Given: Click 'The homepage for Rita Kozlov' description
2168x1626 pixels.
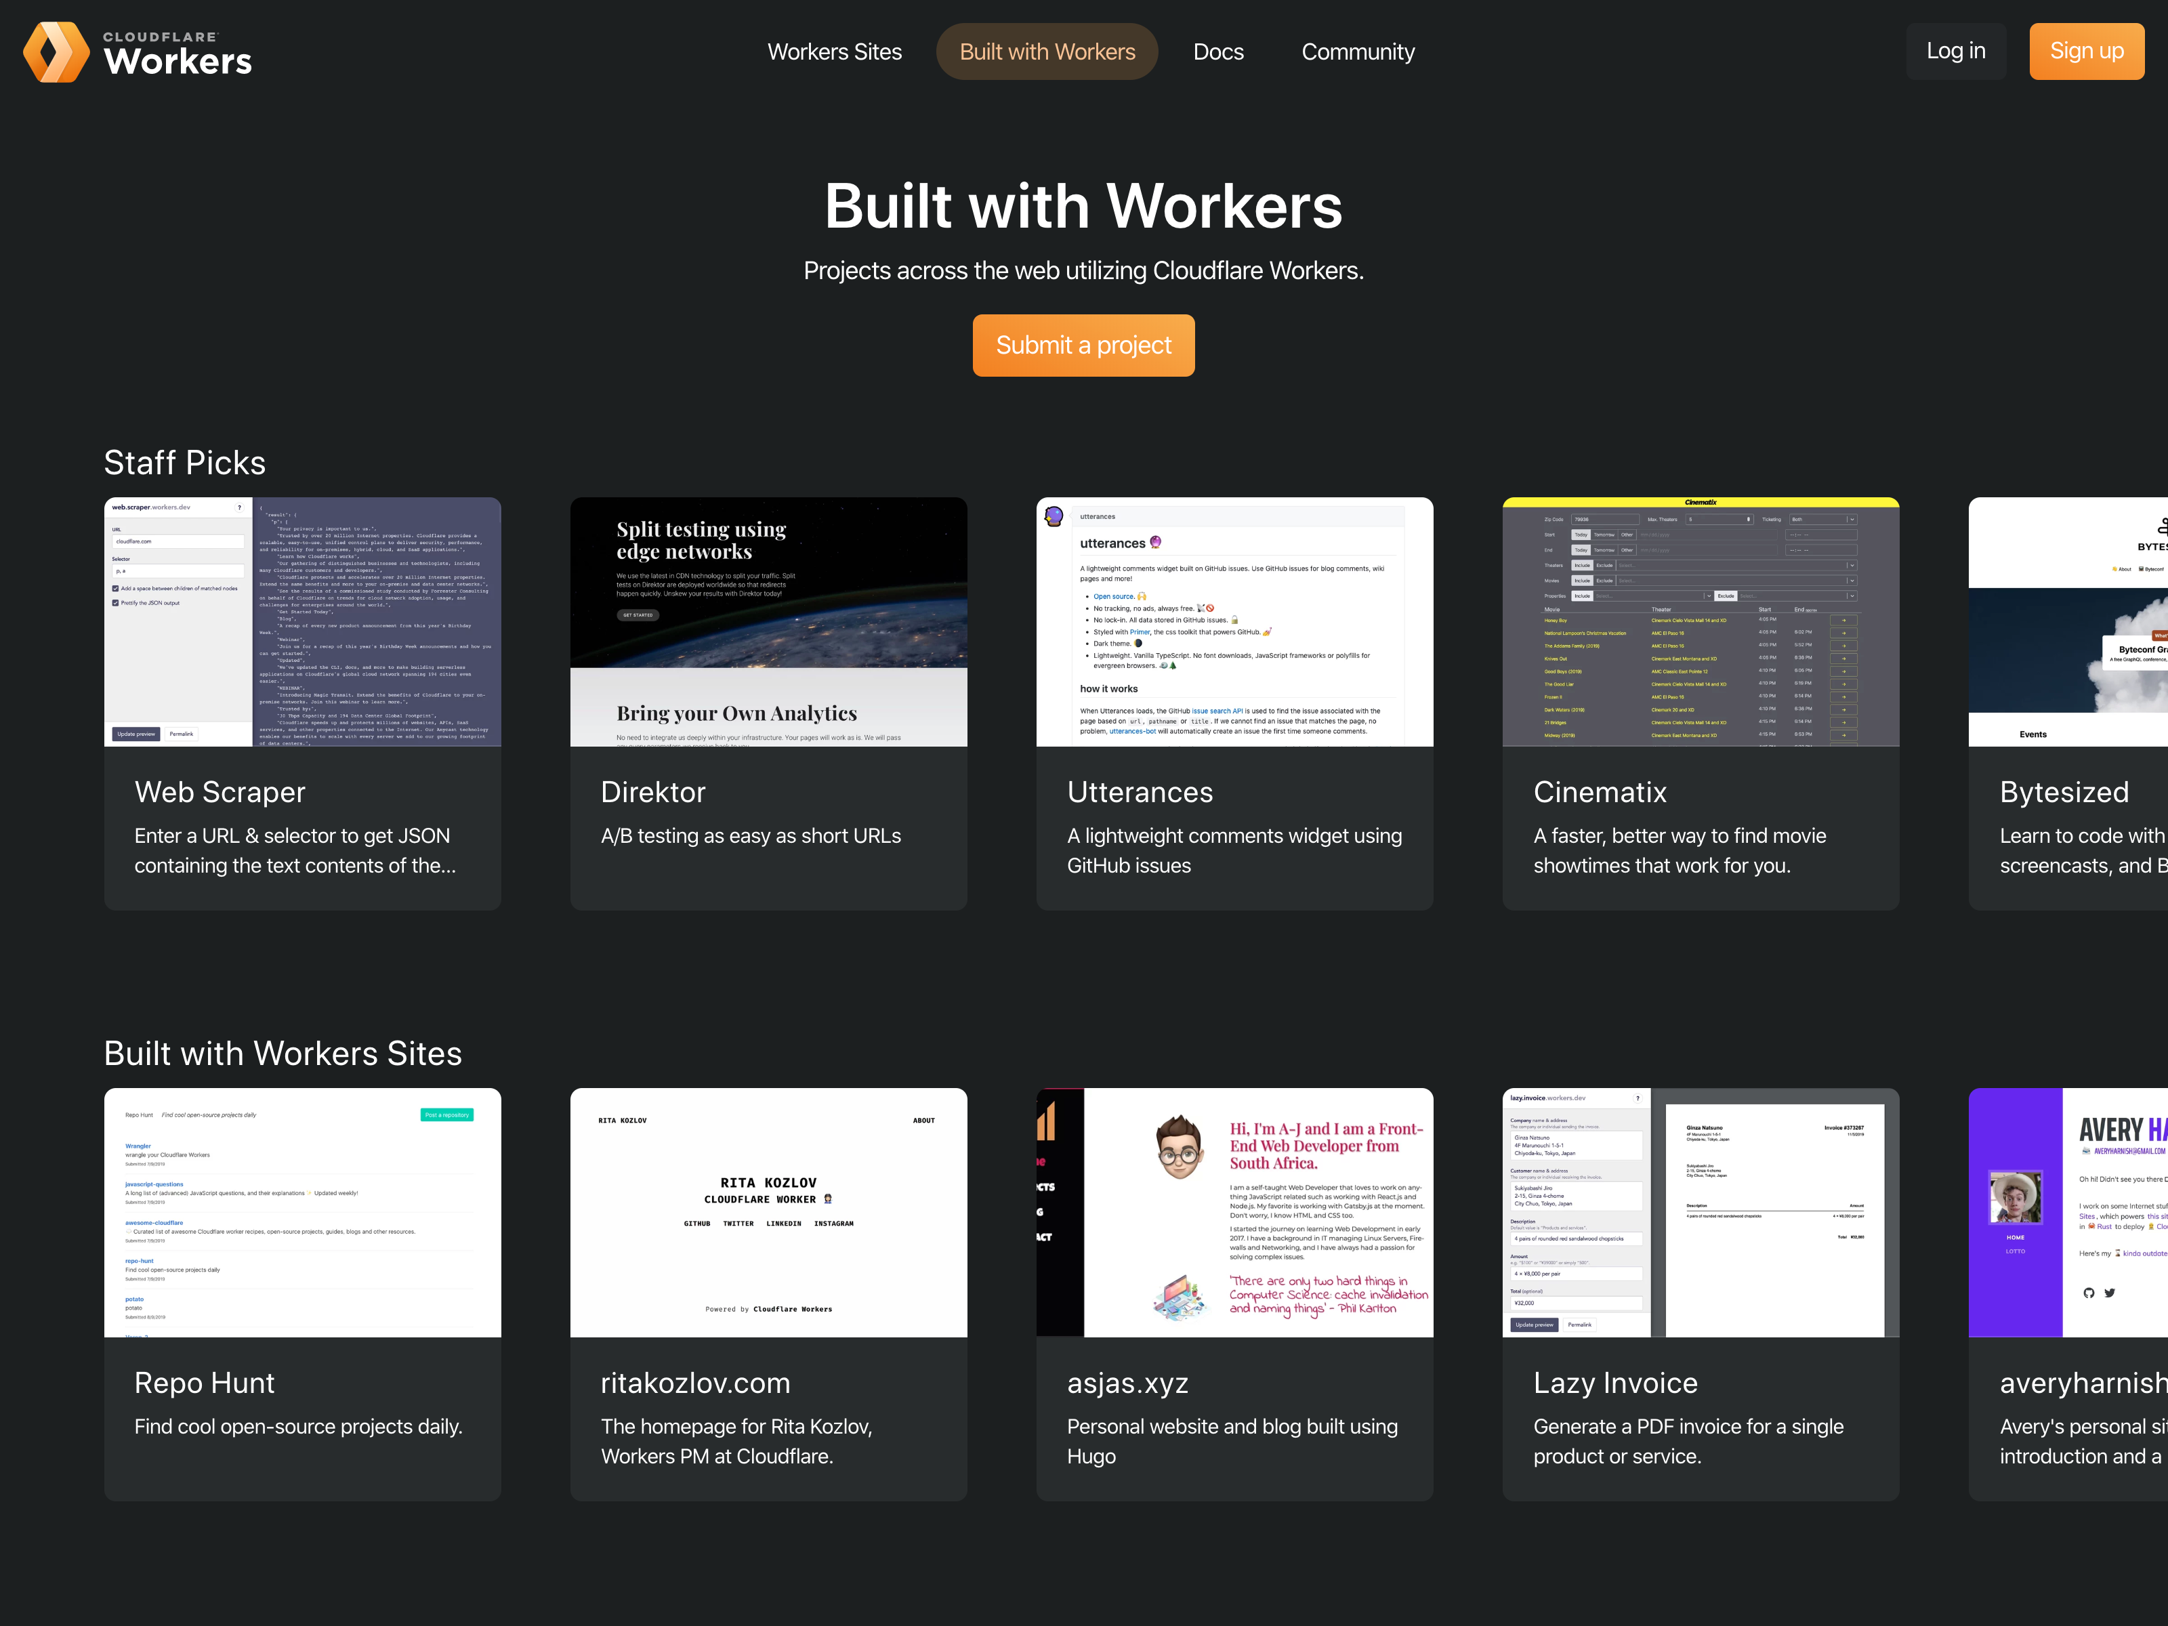Looking at the screenshot, I should 737,1442.
